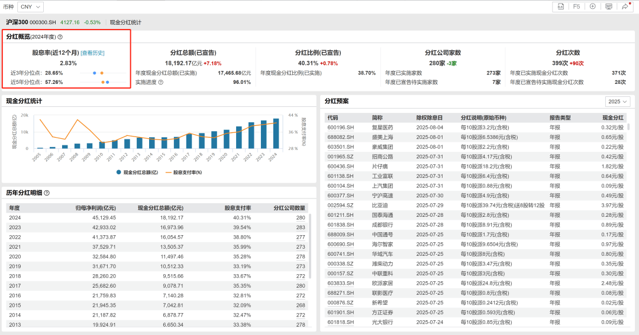Sort table by 股息支付率 column header
Viewport: 639px width, 335px height.
(237, 208)
